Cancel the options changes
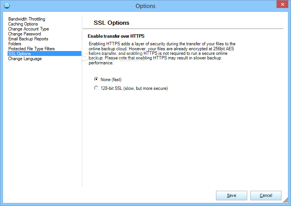This screenshot has width=291, height=206. [x=266, y=195]
